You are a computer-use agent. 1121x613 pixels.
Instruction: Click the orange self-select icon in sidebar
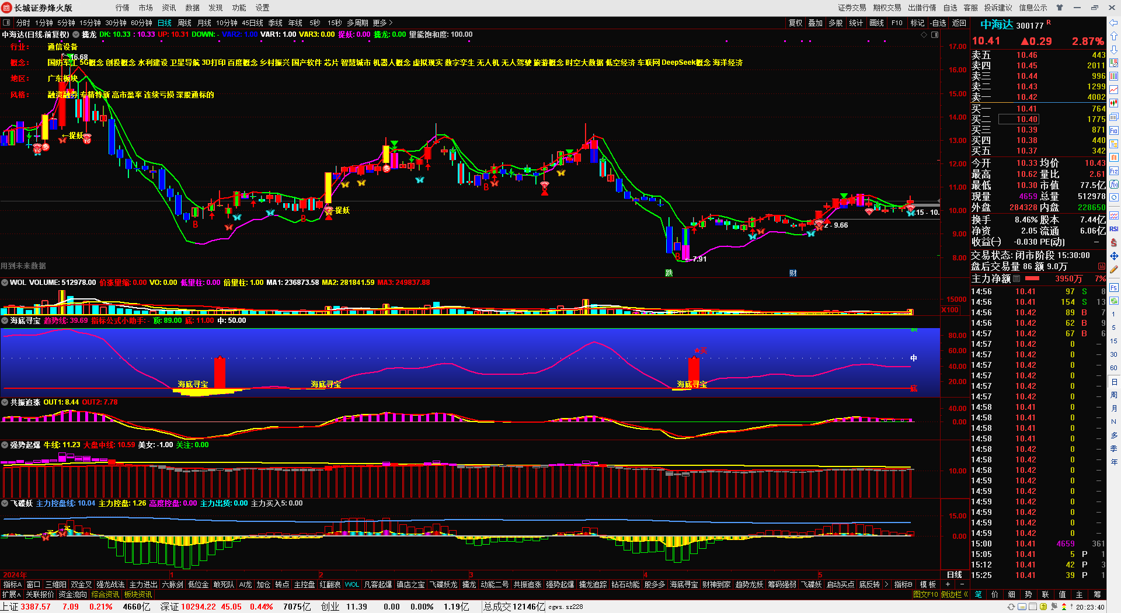point(1114,157)
